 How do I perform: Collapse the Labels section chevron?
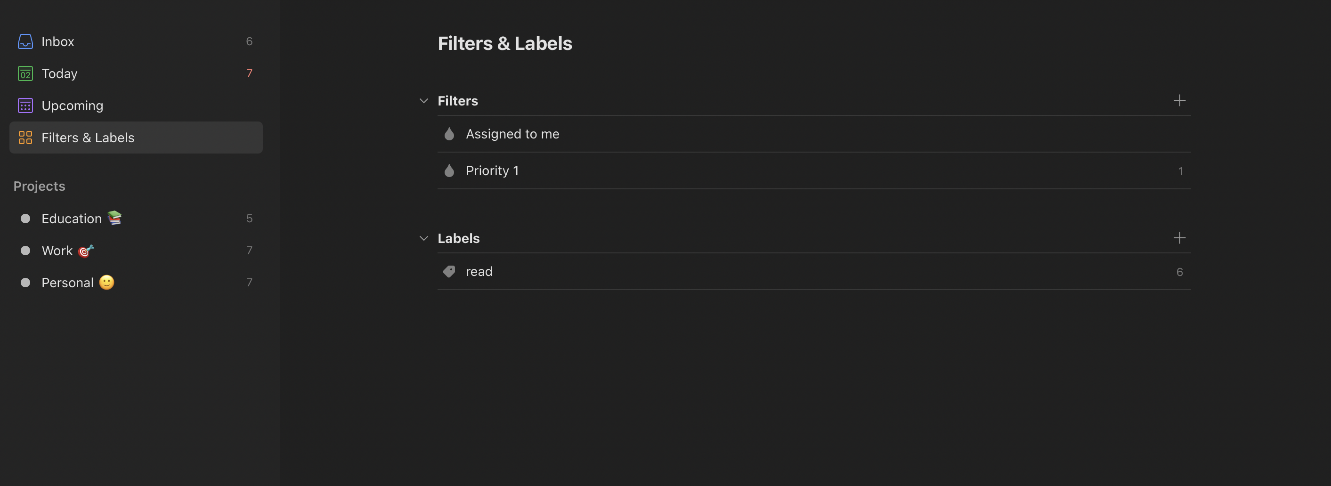coord(424,238)
